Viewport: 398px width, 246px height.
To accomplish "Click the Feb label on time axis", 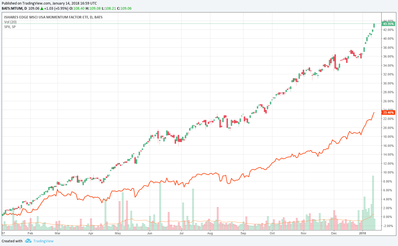I will [x=30, y=234].
